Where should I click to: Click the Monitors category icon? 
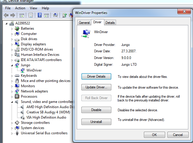coord(17,86)
